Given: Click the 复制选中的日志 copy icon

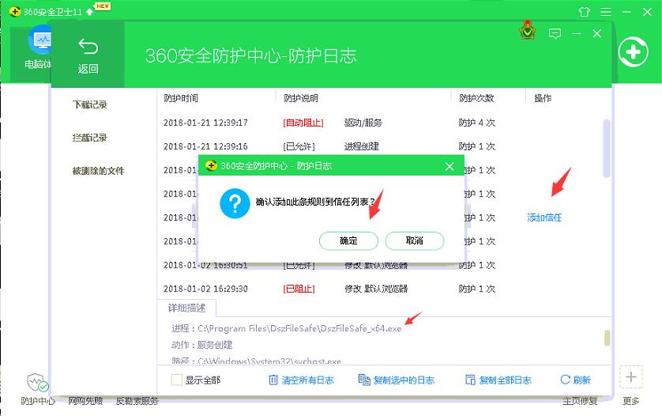Looking at the screenshot, I should [364, 380].
